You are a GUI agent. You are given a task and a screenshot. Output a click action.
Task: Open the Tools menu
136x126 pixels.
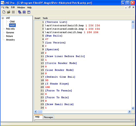tap(45, 18)
